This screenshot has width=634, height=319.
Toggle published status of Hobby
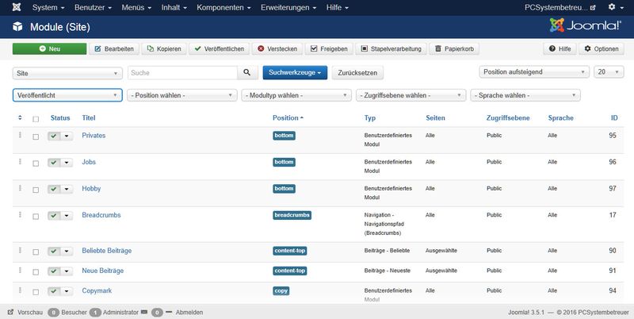click(54, 190)
